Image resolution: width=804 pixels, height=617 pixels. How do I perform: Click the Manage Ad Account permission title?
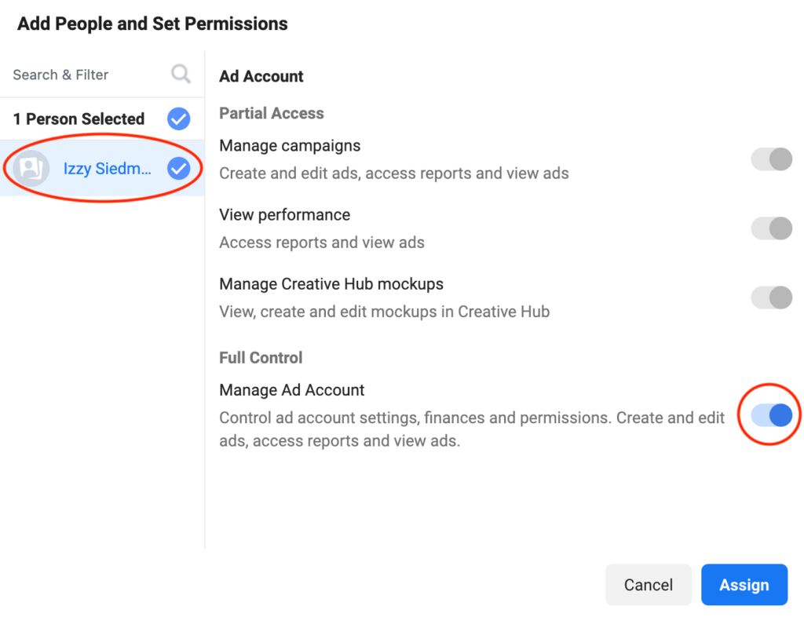pos(292,390)
